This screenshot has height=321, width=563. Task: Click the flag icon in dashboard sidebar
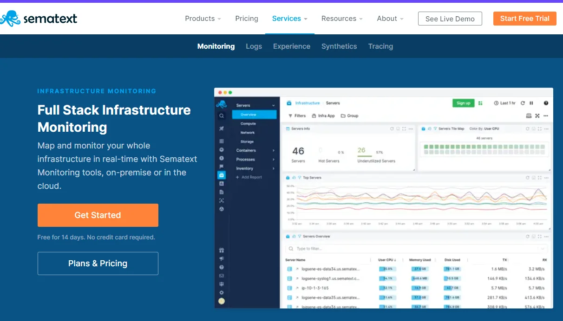tap(222, 166)
